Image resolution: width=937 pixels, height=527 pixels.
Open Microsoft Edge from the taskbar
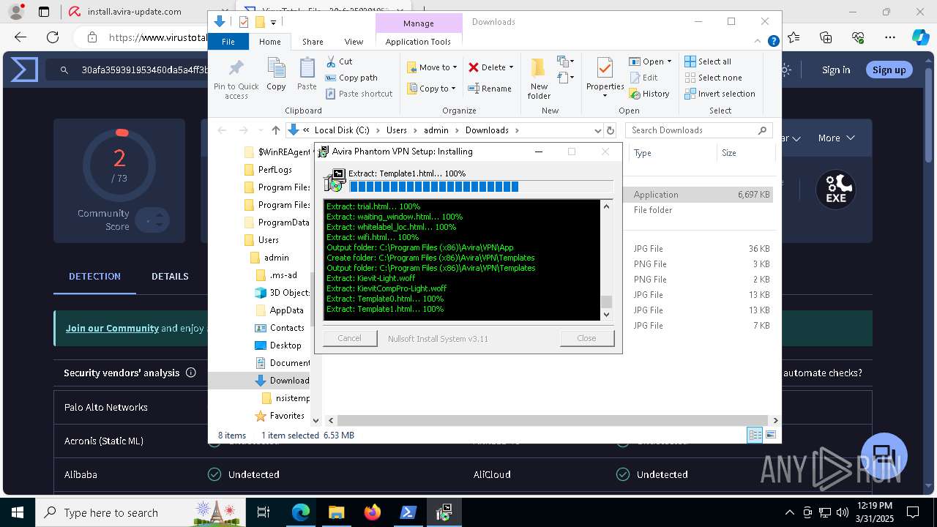[301, 512]
